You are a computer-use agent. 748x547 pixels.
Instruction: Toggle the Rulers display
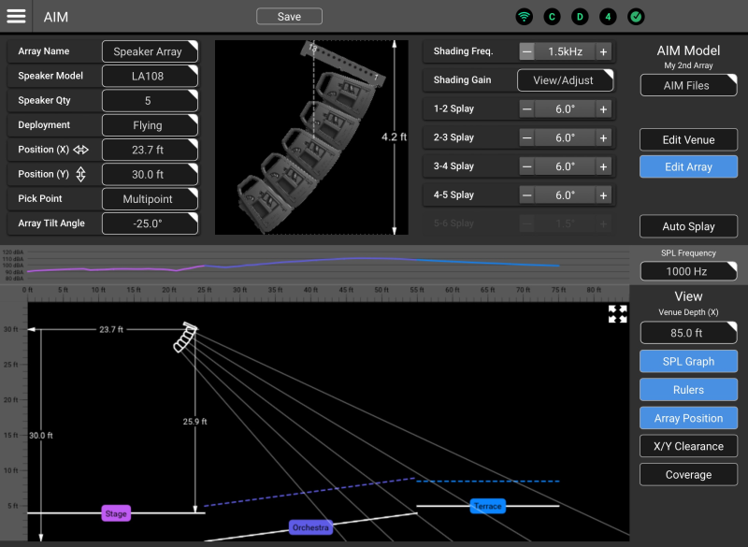click(688, 390)
